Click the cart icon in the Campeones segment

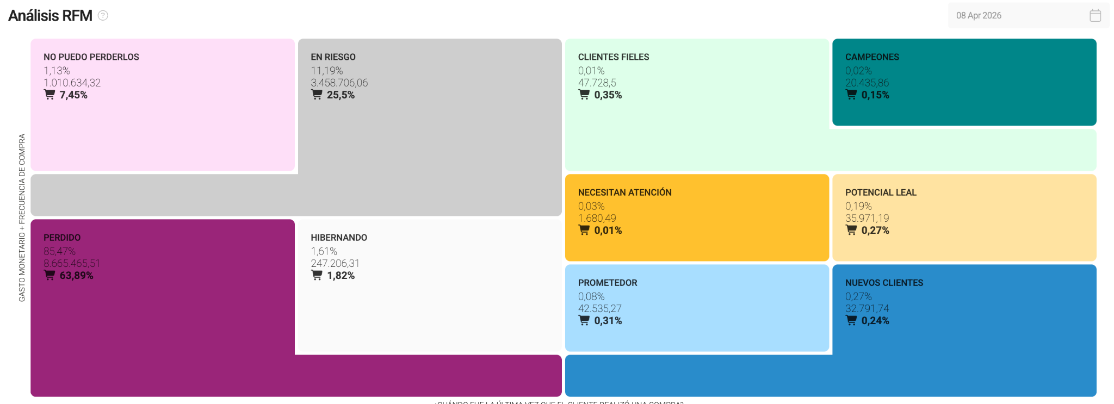[x=852, y=95]
